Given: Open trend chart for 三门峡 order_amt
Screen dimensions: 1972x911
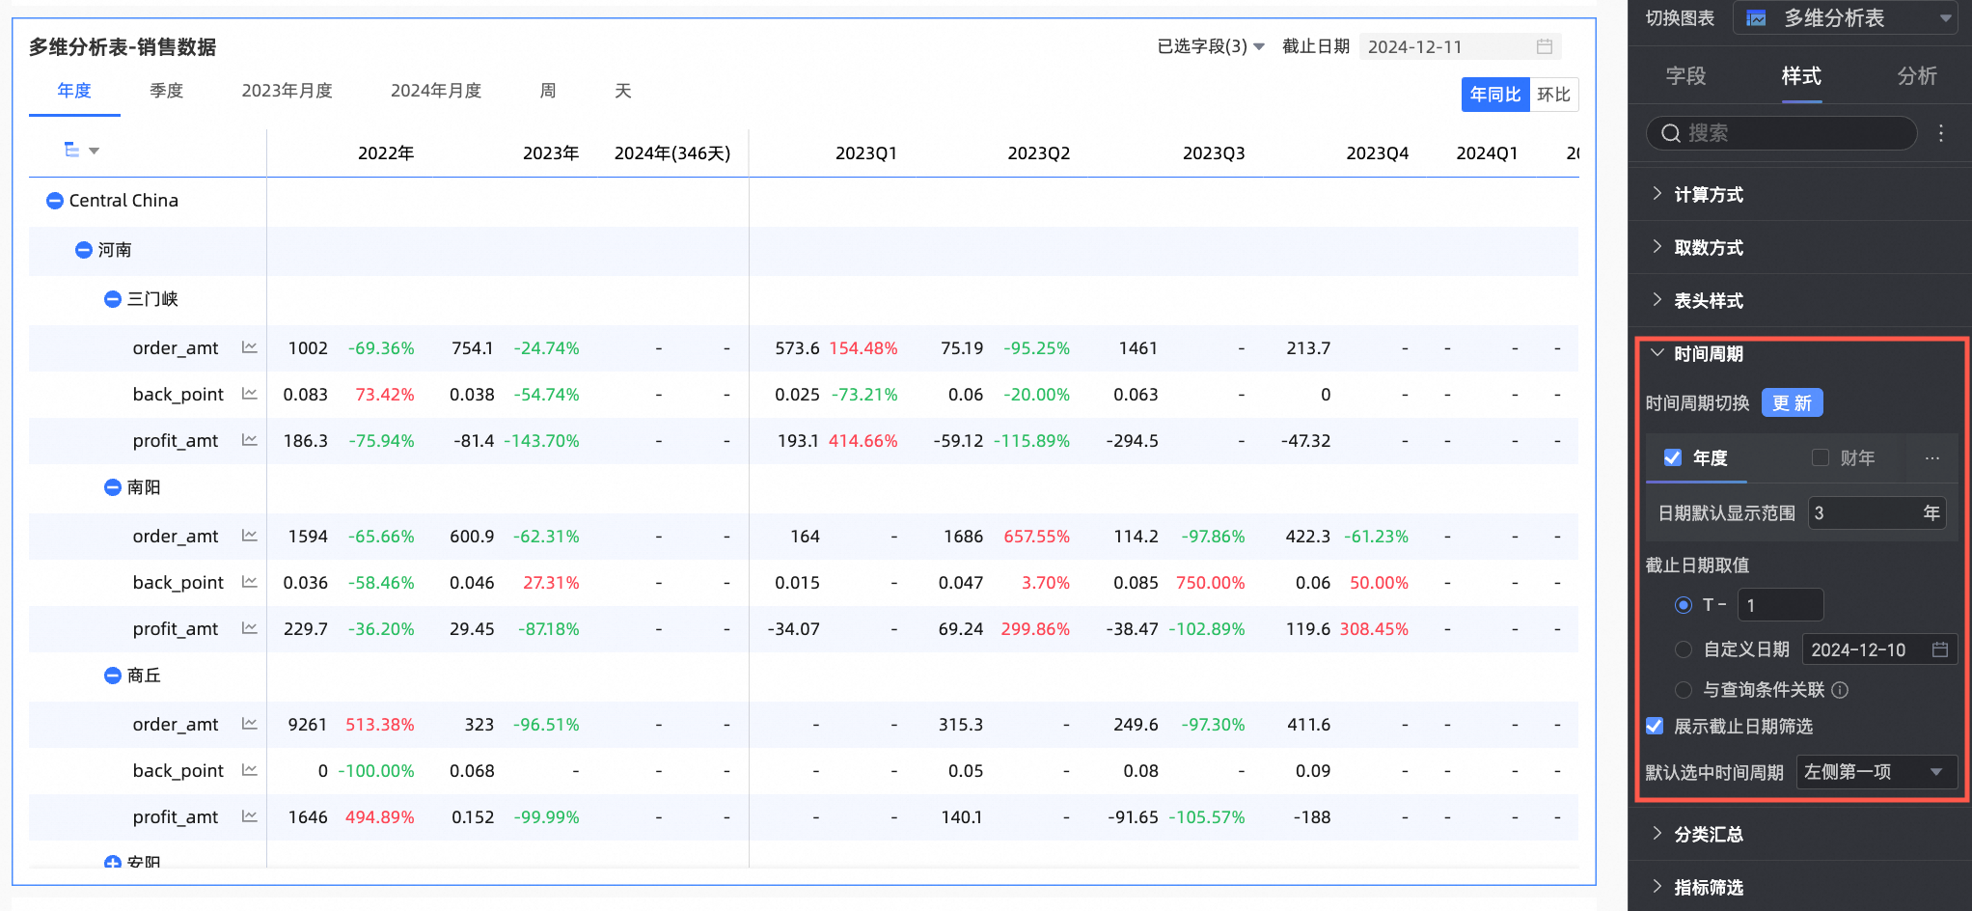Looking at the screenshot, I should pos(250,347).
